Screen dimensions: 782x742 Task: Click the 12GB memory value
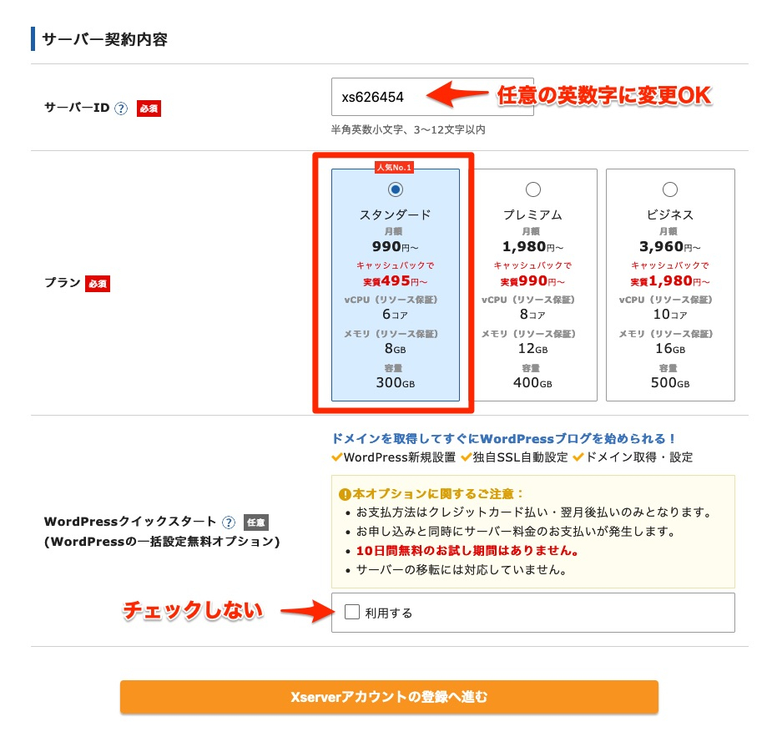pos(532,349)
